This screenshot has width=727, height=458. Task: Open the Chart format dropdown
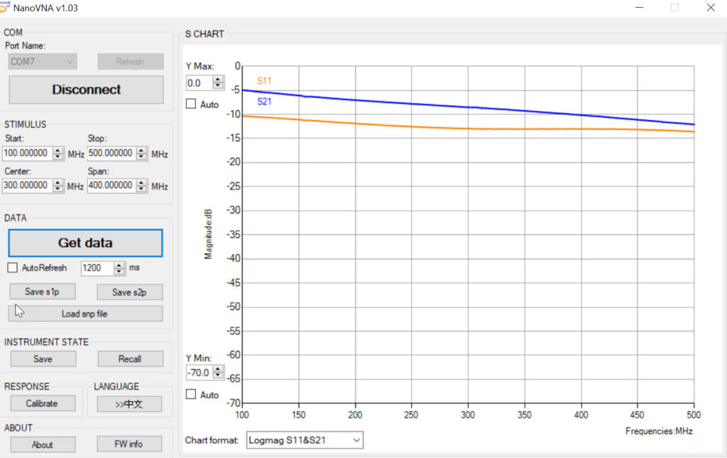[x=305, y=440]
